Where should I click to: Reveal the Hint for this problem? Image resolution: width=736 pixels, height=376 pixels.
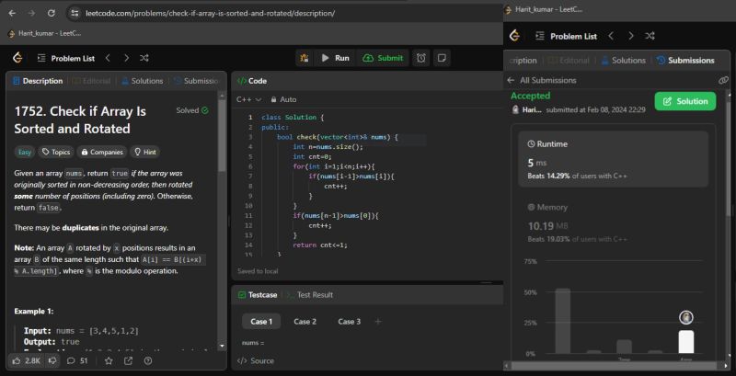click(144, 152)
